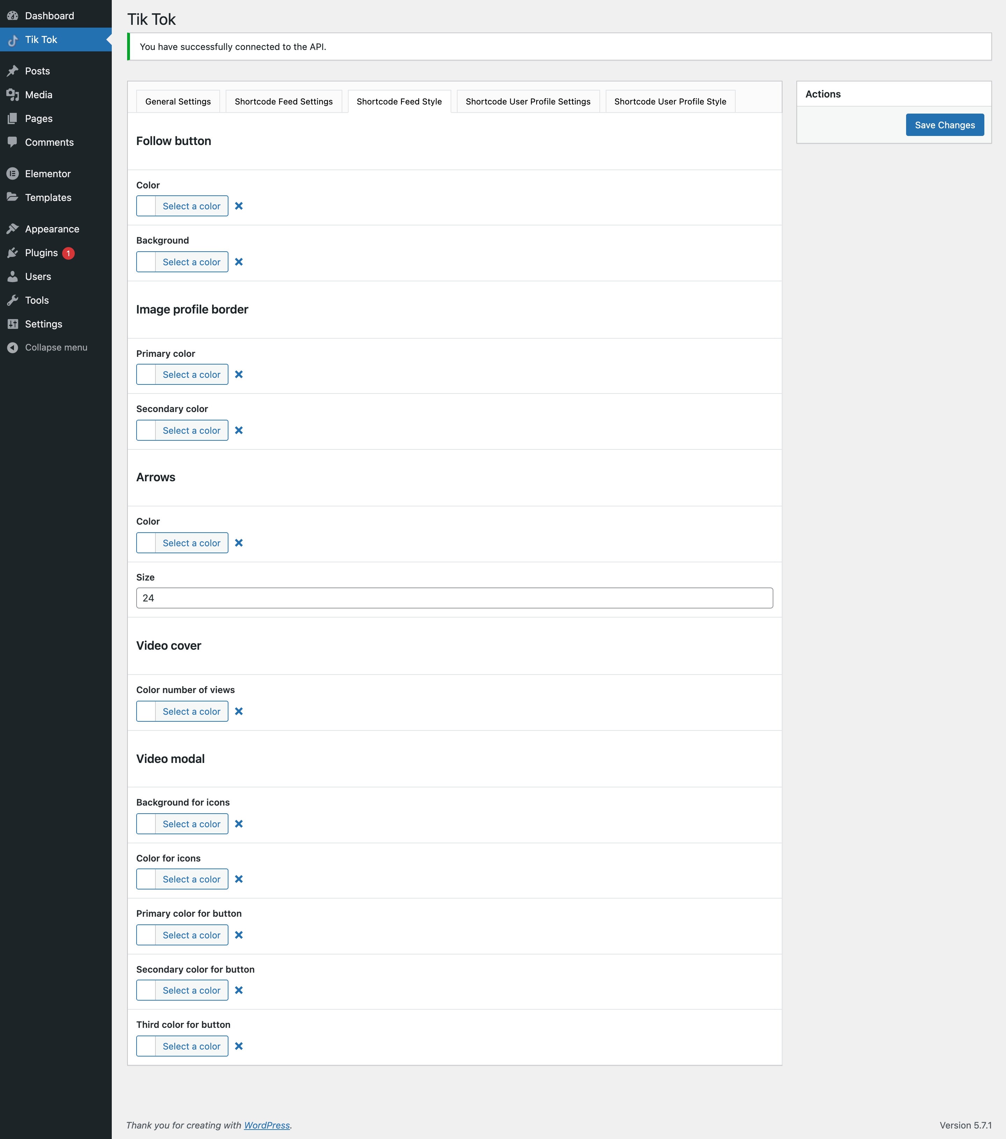Screen dimensions: 1006x1139
Task: Switch to Shortcode Feed Settings tab
Action: coord(284,101)
